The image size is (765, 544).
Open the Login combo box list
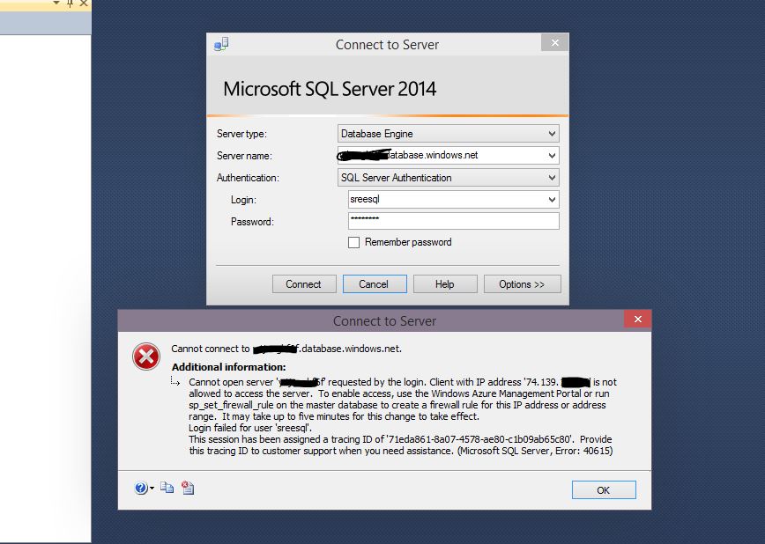point(552,200)
